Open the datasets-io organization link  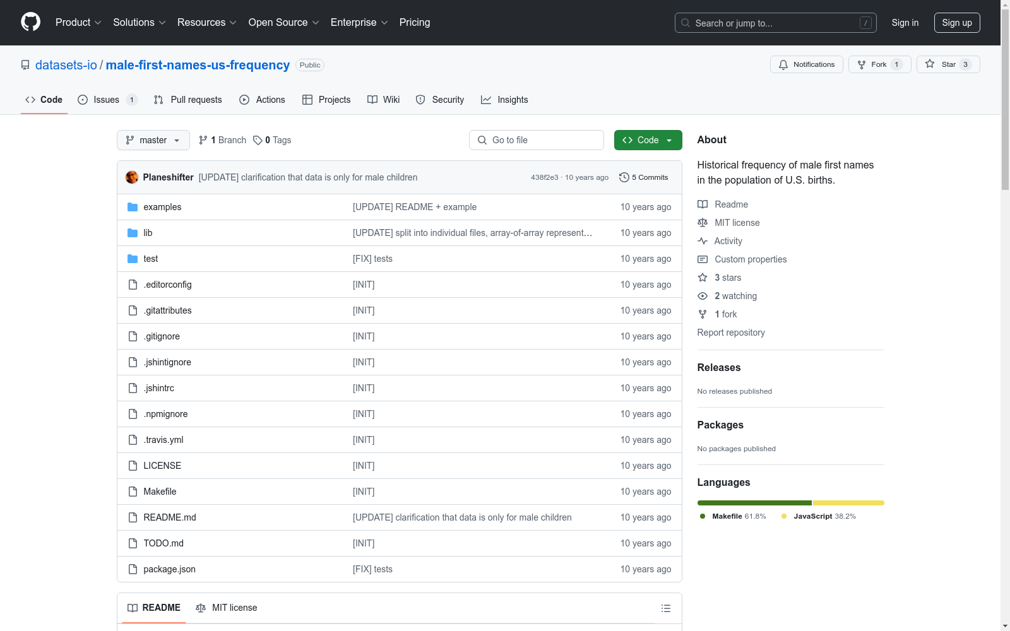click(x=66, y=65)
